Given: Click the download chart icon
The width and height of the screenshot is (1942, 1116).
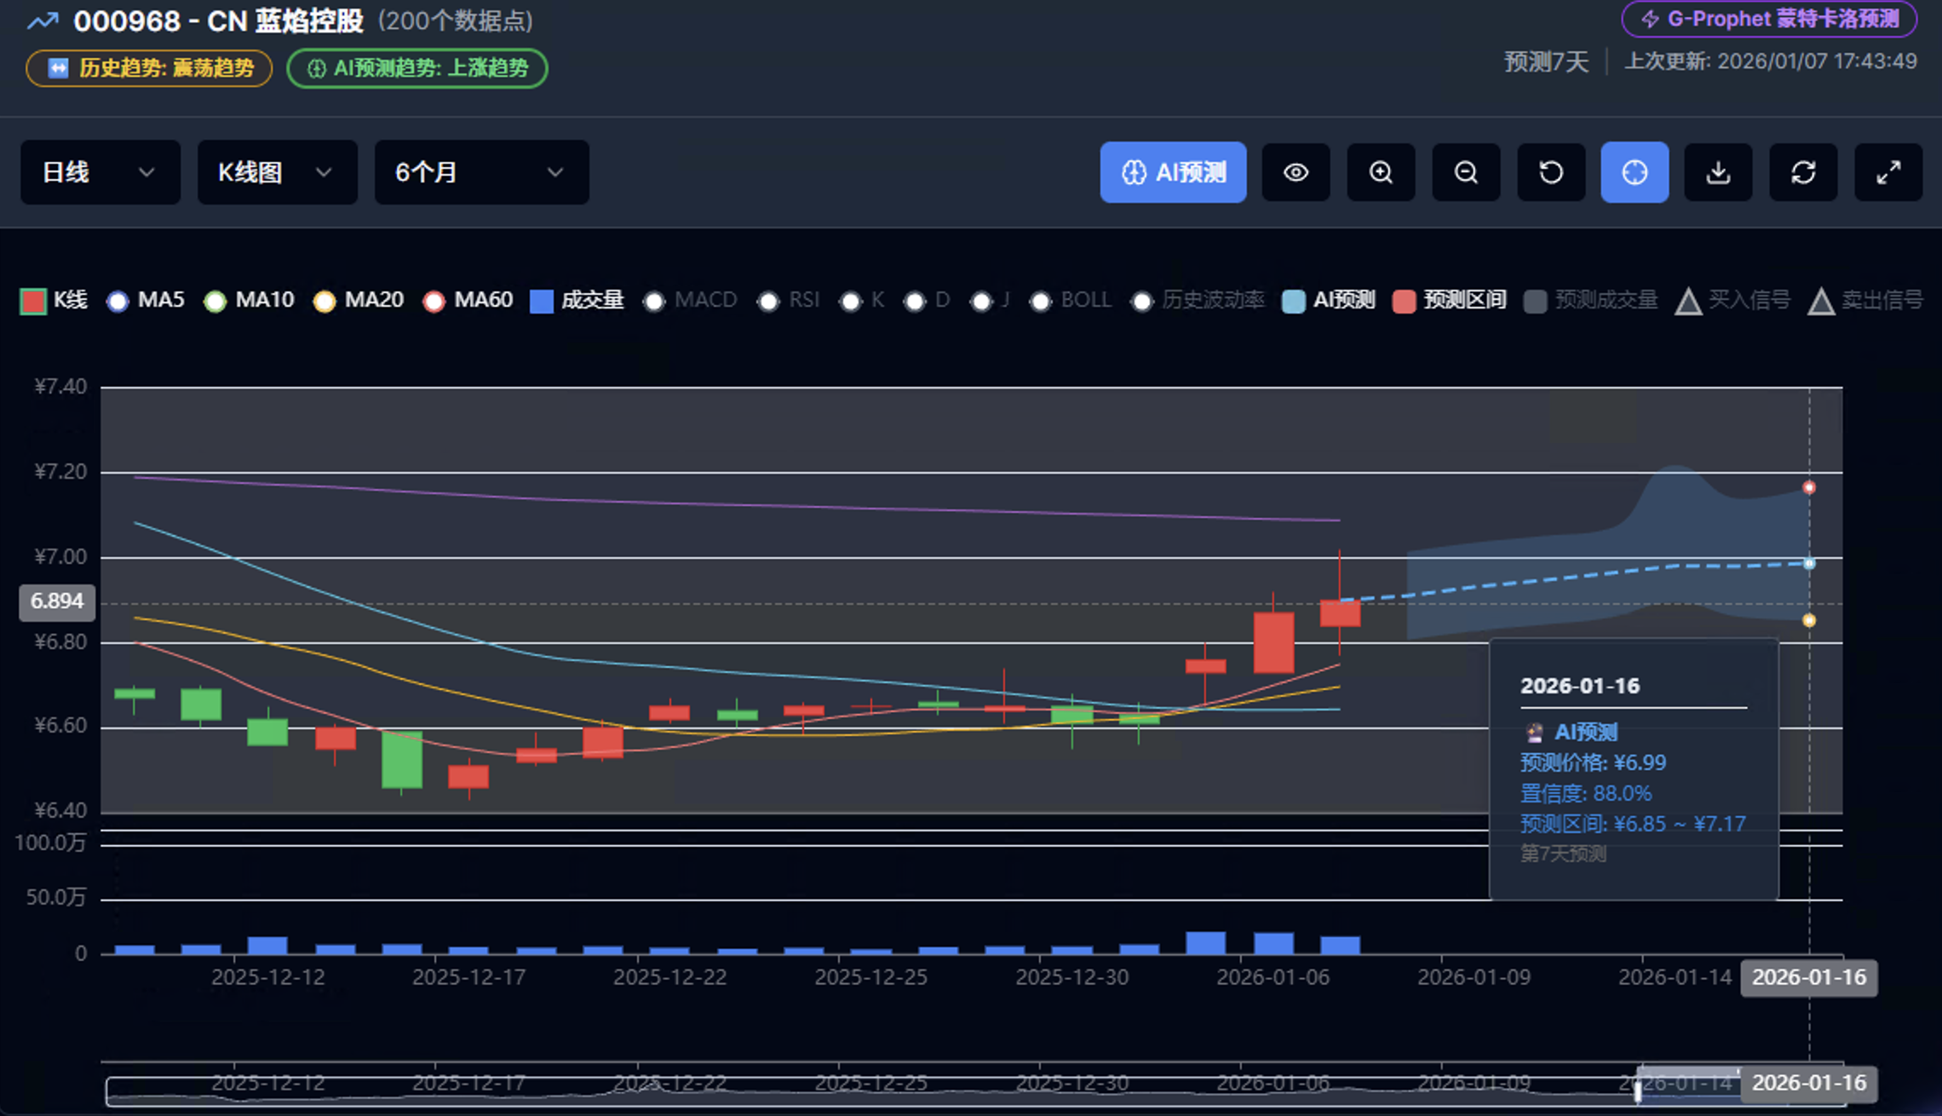Looking at the screenshot, I should 1719,172.
